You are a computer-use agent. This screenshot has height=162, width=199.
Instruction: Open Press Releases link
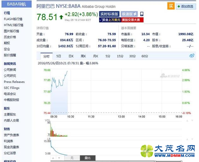[x=14, y=82]
